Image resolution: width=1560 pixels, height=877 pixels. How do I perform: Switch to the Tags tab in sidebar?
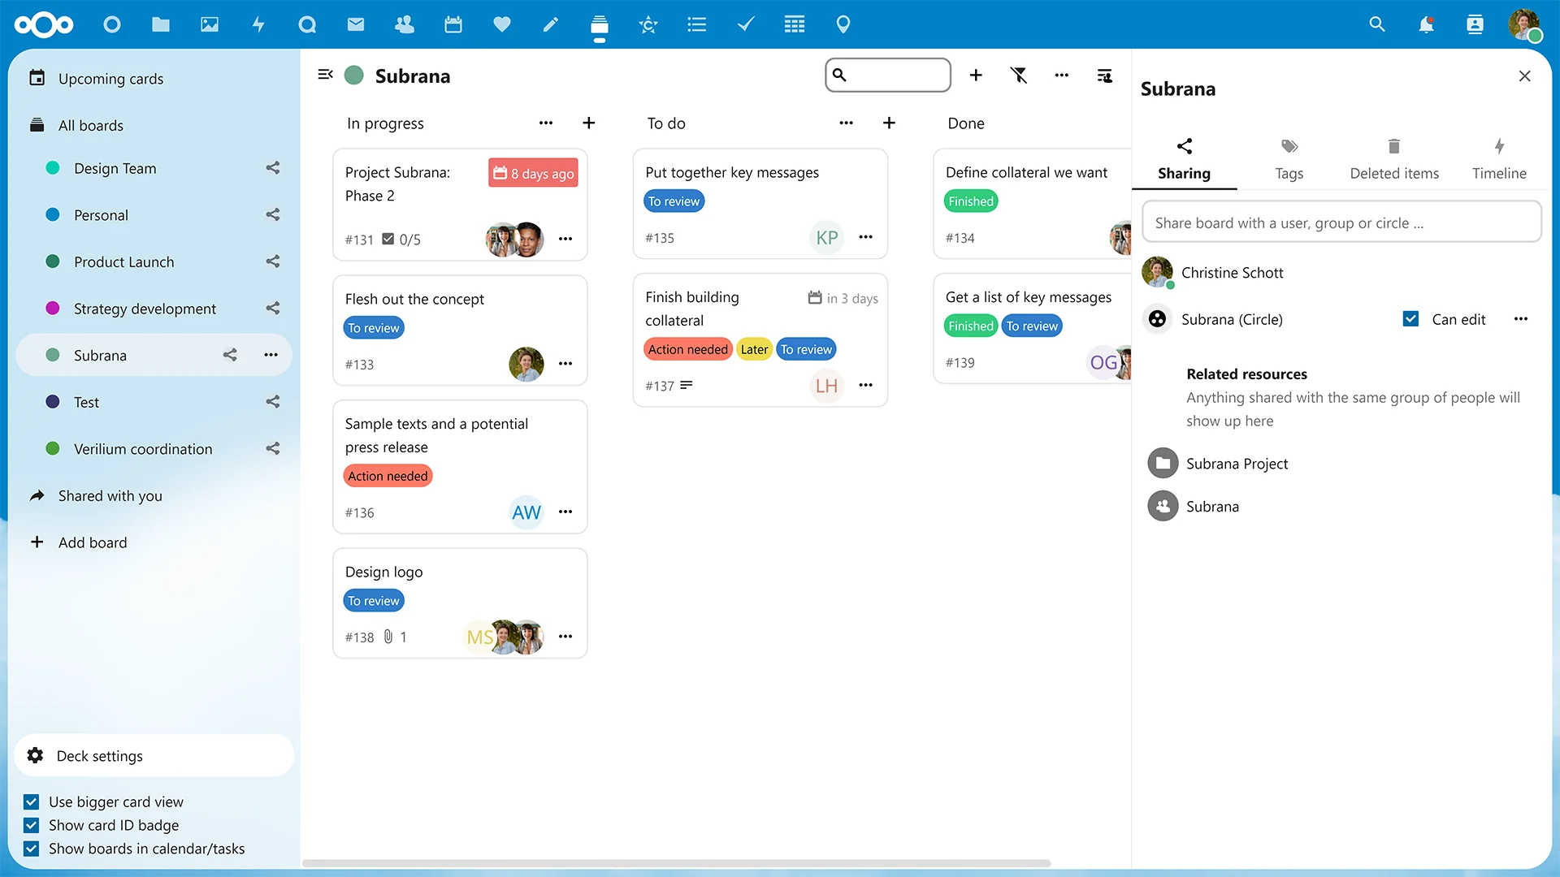tap(1289, 158)
